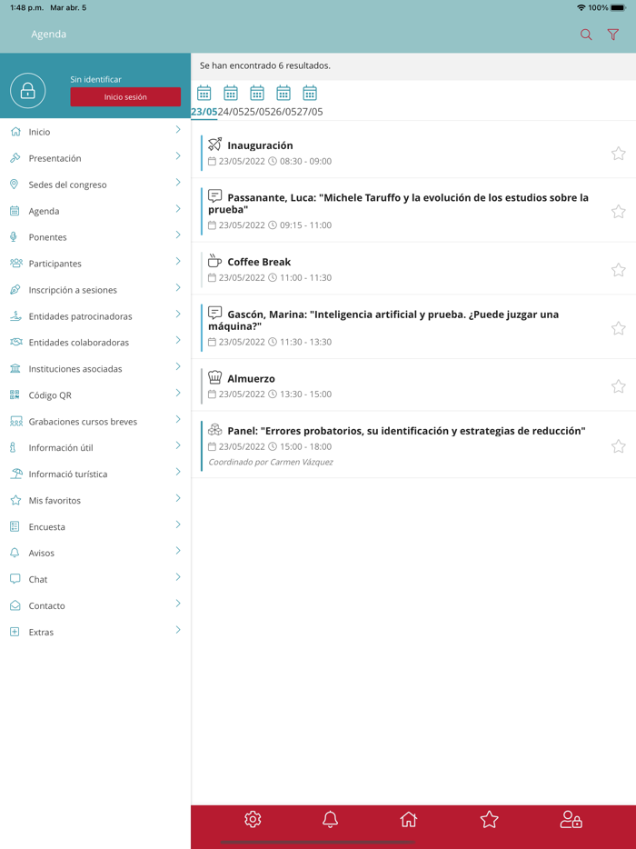Click the Coordinado por Carmen Vázquez text
Screen dimensions: 636x849
(x=271, y=462)
